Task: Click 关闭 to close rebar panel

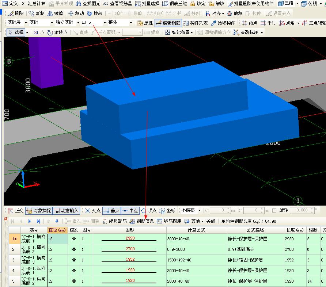Action: click(x=211, y=221)
